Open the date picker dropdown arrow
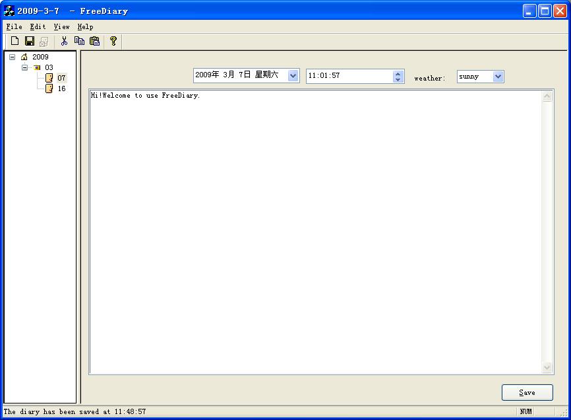This screenshot has width=571, height=420. (293, 76)
